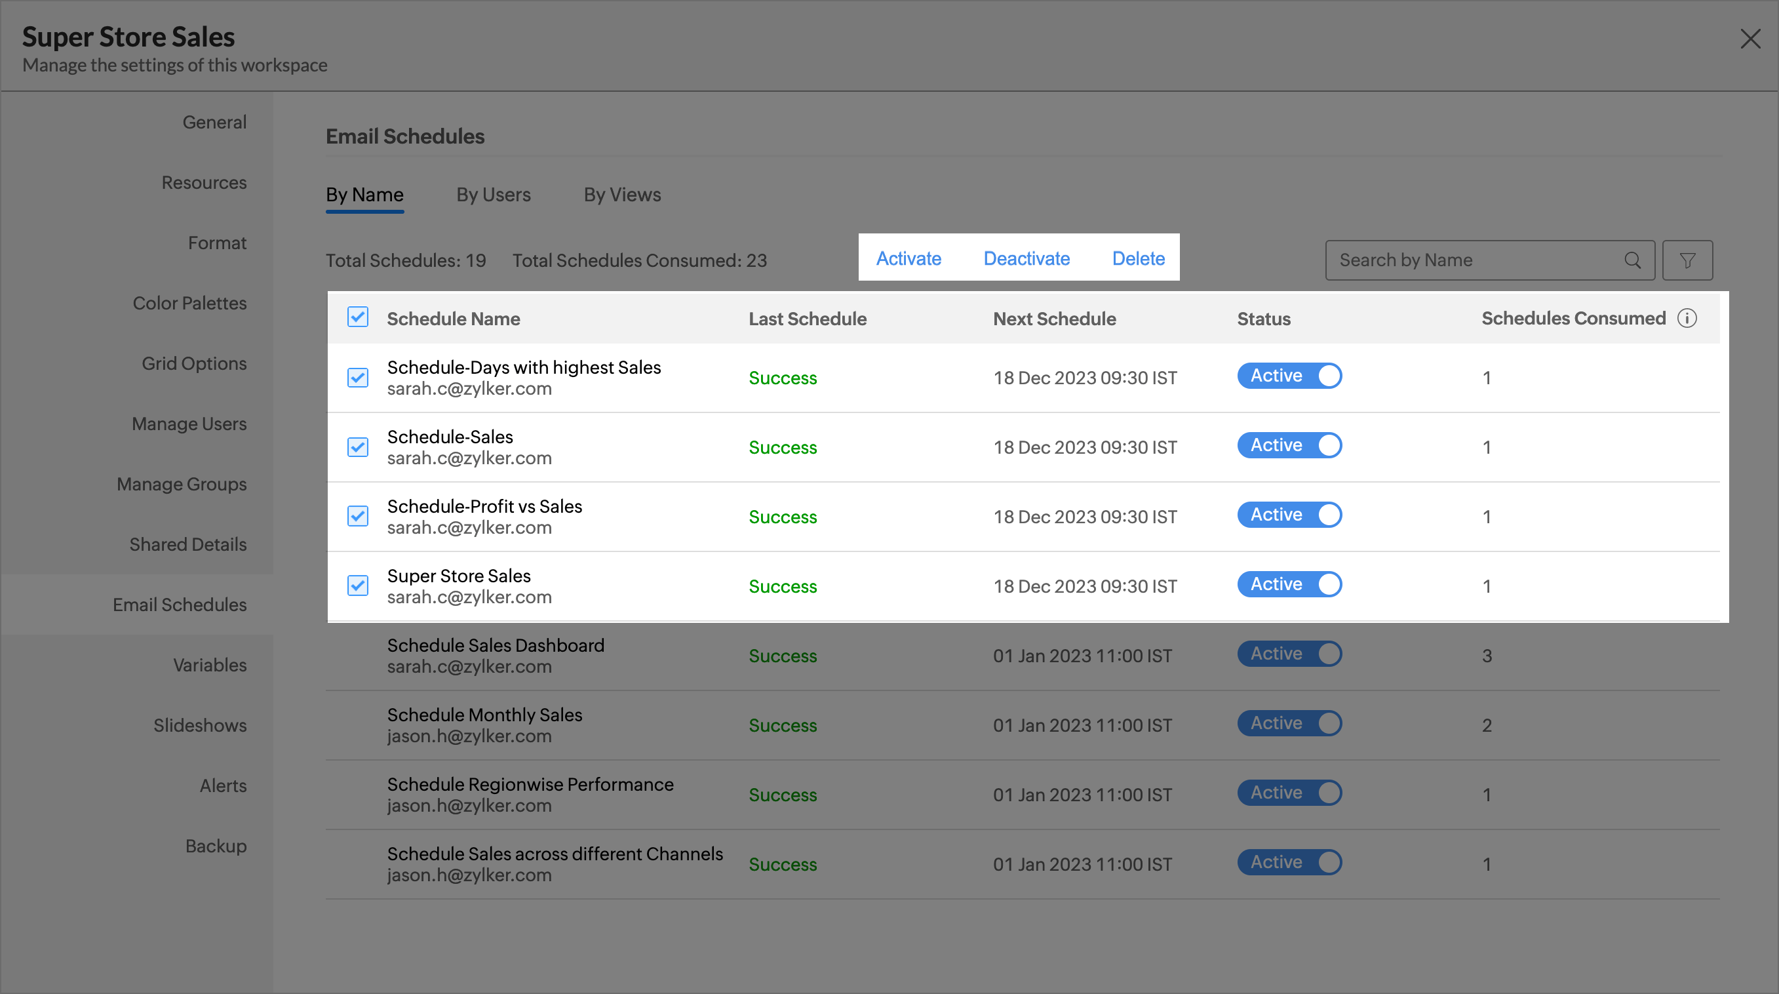This screenshot has width=1779, height=994.
Task: Uncheck Schedule-Profit vs Sales checkbox
Action: pyautogui.click(x=358, y=516)
